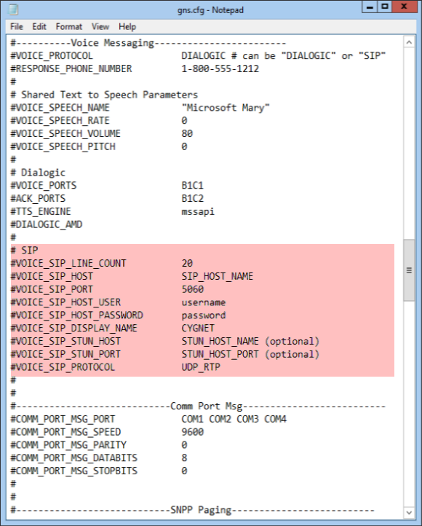Click the Comm Port Msg header
Viewport: 422px width, 526px height.
[207, 407]
